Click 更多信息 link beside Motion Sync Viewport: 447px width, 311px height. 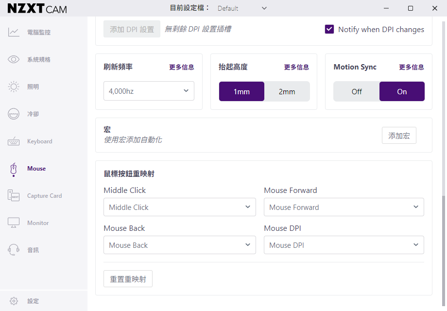coord(411,67)
